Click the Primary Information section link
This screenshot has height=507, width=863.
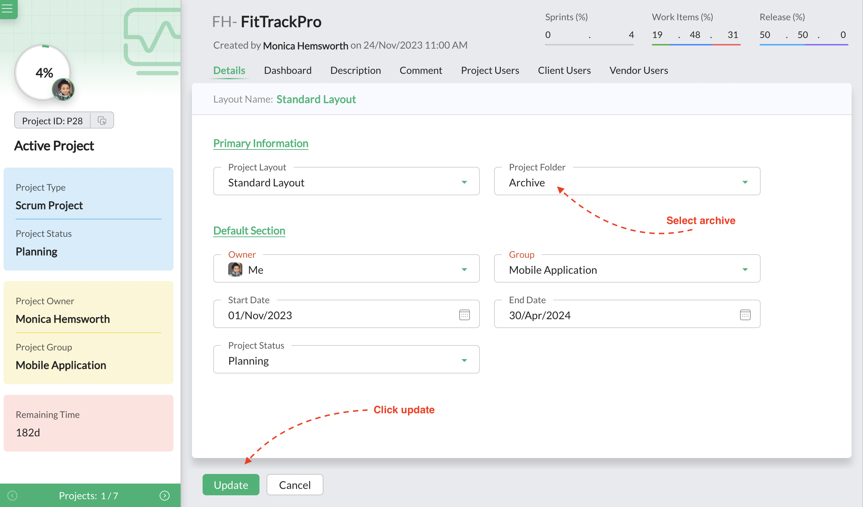[261, 143]
